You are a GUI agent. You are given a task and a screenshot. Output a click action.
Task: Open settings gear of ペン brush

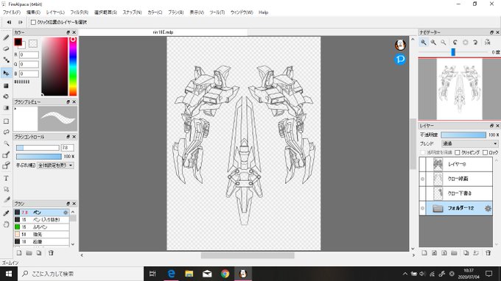[x=66, y=213]
